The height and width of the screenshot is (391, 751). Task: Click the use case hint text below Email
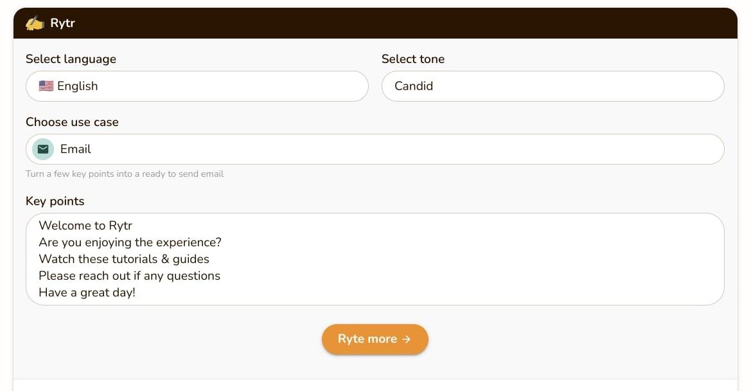point(125,174)
